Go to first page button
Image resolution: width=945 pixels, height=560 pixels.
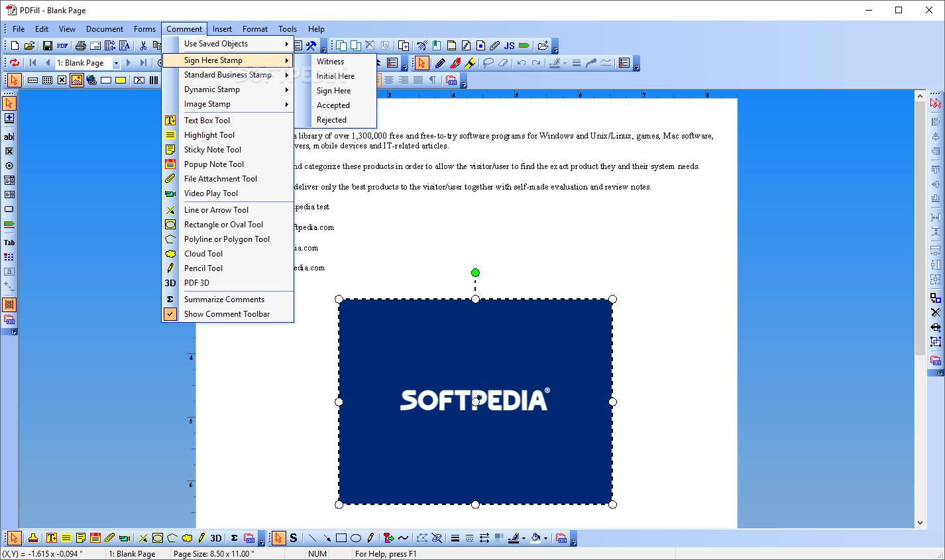coord(32,63)
